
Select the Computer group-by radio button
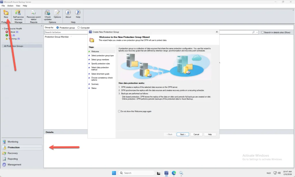79,28
